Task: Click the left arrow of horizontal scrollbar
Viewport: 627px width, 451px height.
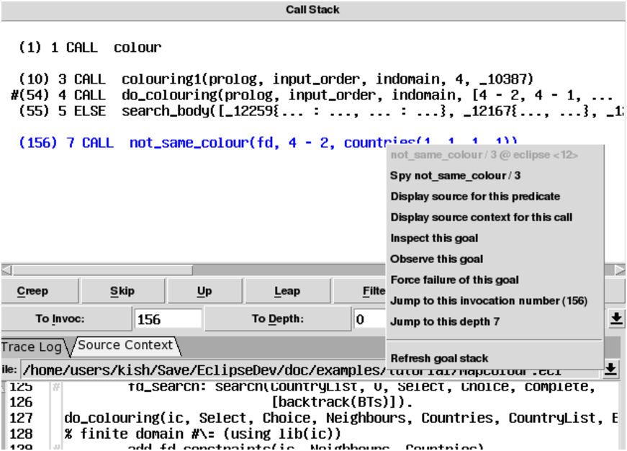Action: (6, 270)
